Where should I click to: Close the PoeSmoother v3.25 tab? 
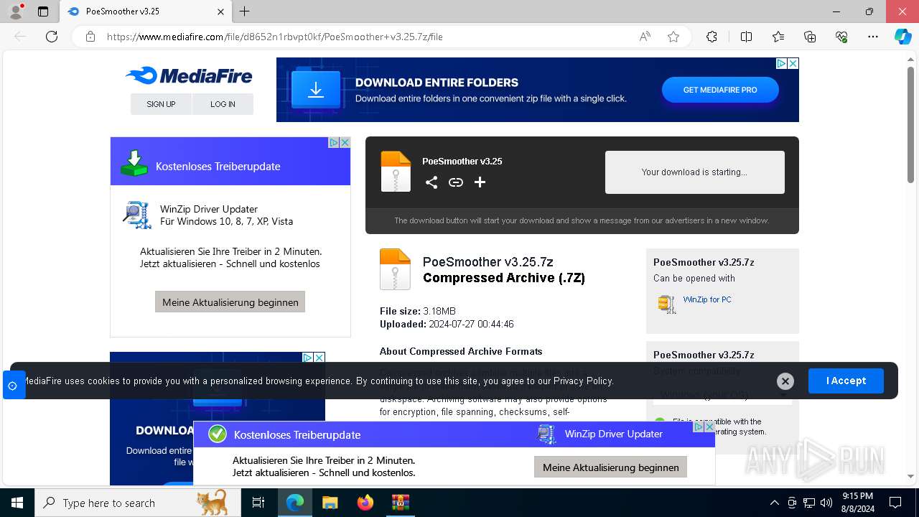[221, 11]
